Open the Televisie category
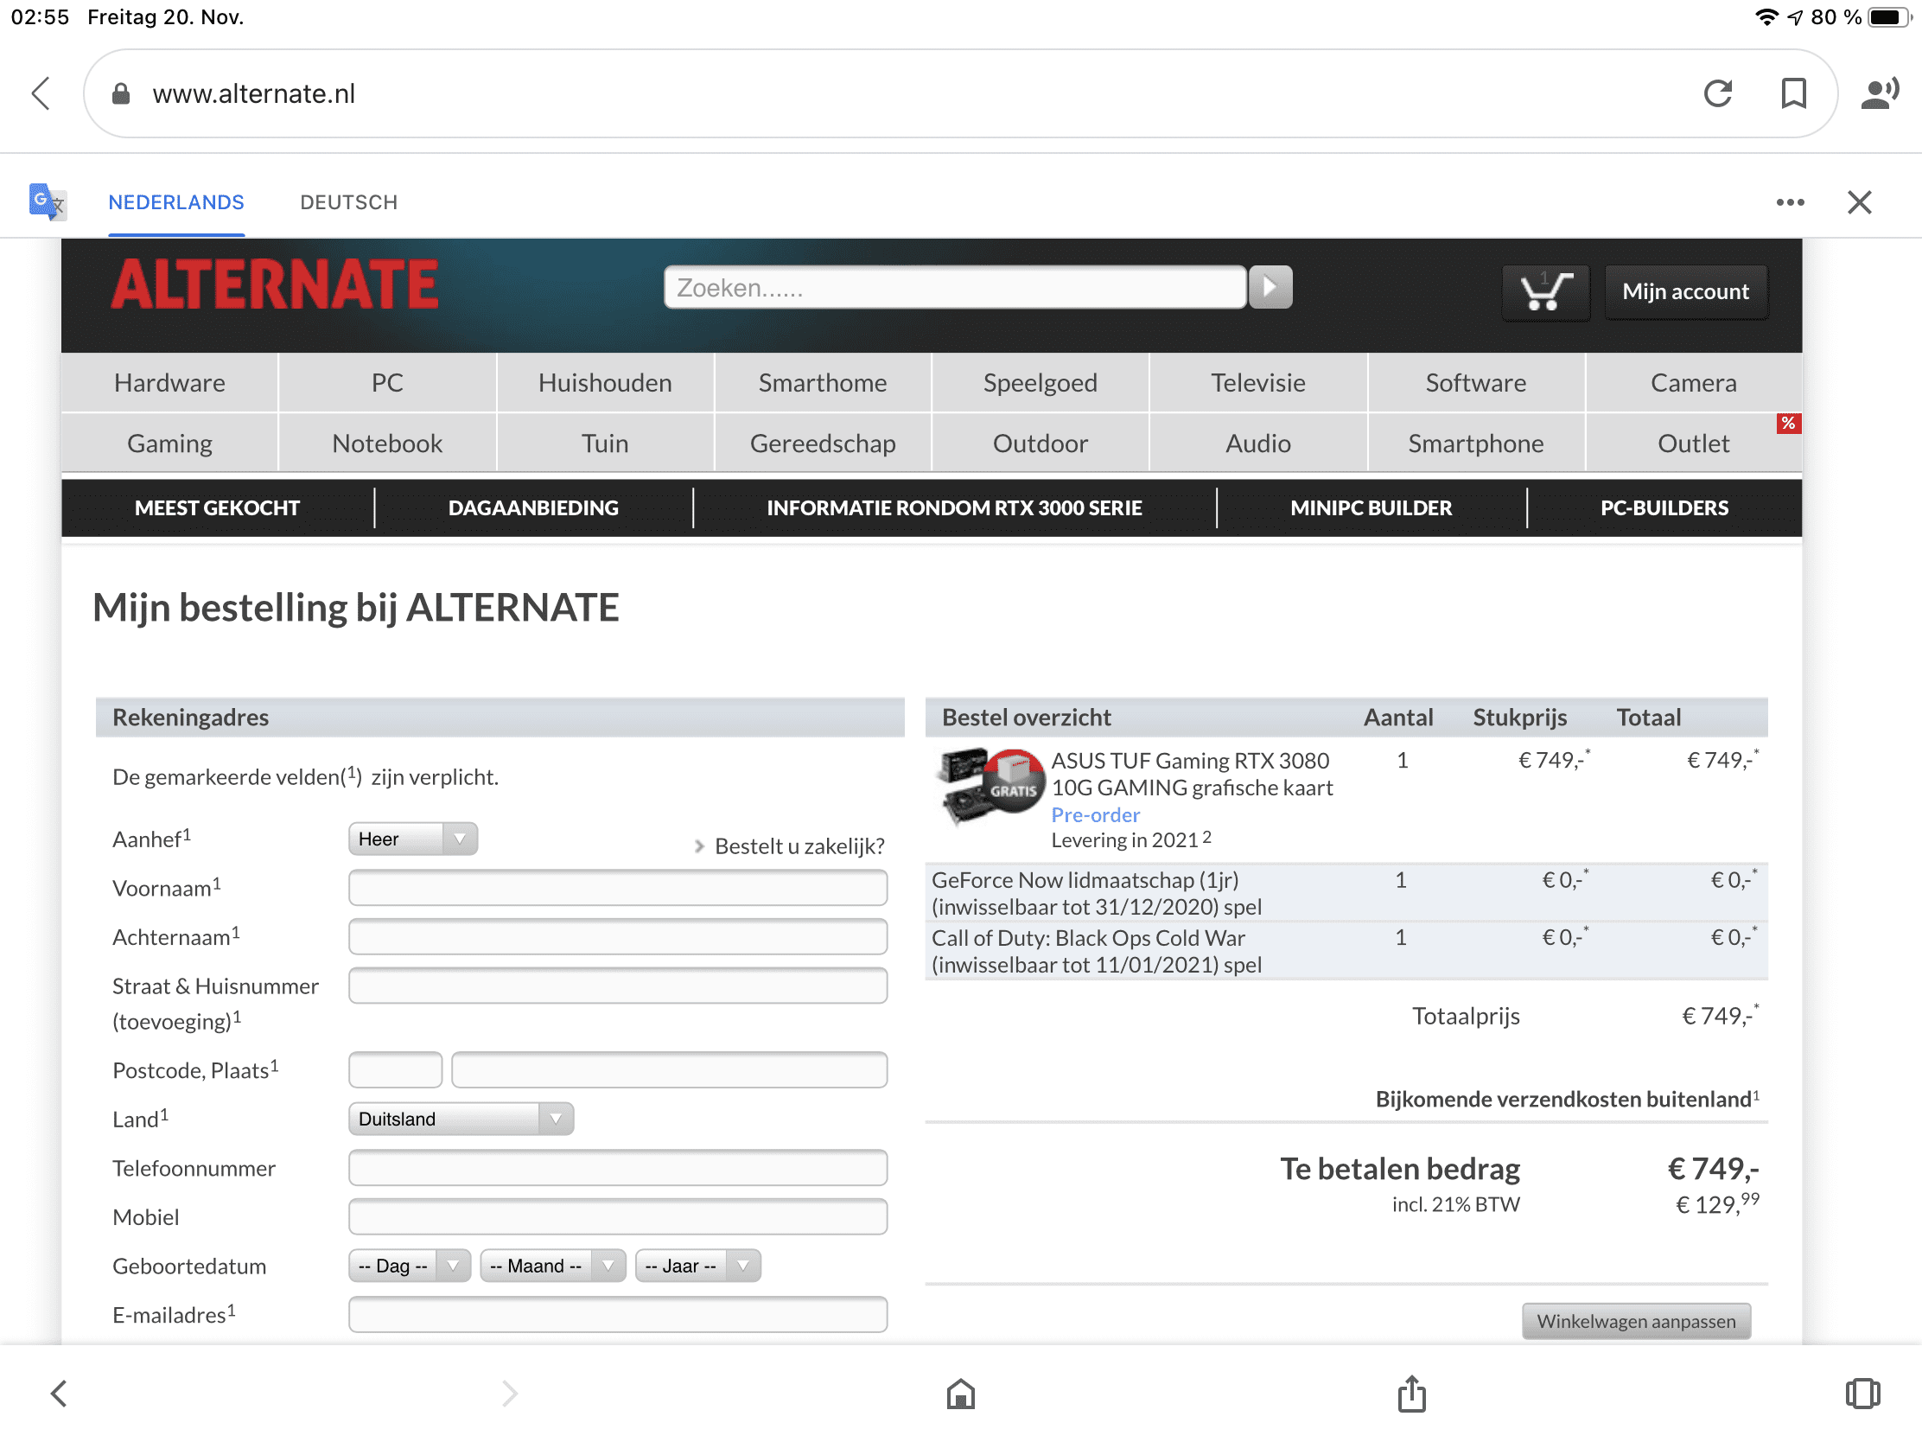This screenshot has height=1442, width=1922. [1258, 382]
